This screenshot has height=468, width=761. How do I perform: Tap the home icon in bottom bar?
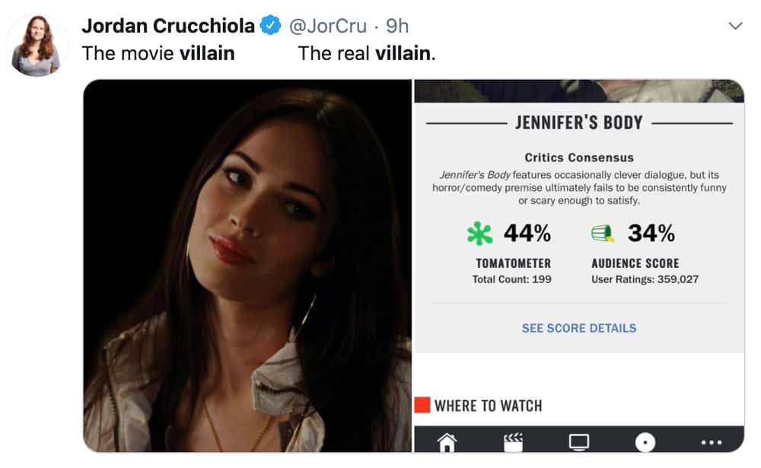coord(447,442)
